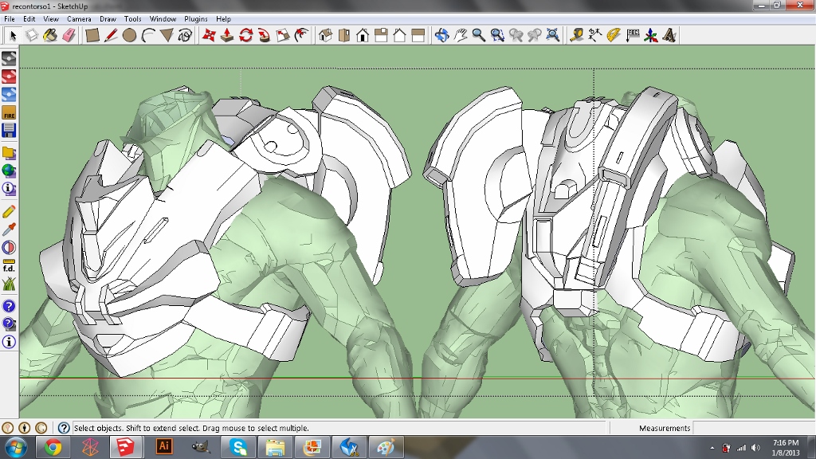
Task: Select the Eraser tool
Action: point(68,35)
